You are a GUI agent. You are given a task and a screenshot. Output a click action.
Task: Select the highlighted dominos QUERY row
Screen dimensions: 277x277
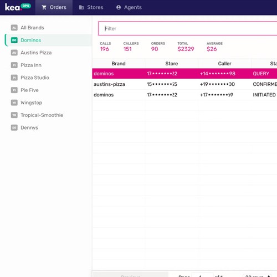click(x=184, y=74)
